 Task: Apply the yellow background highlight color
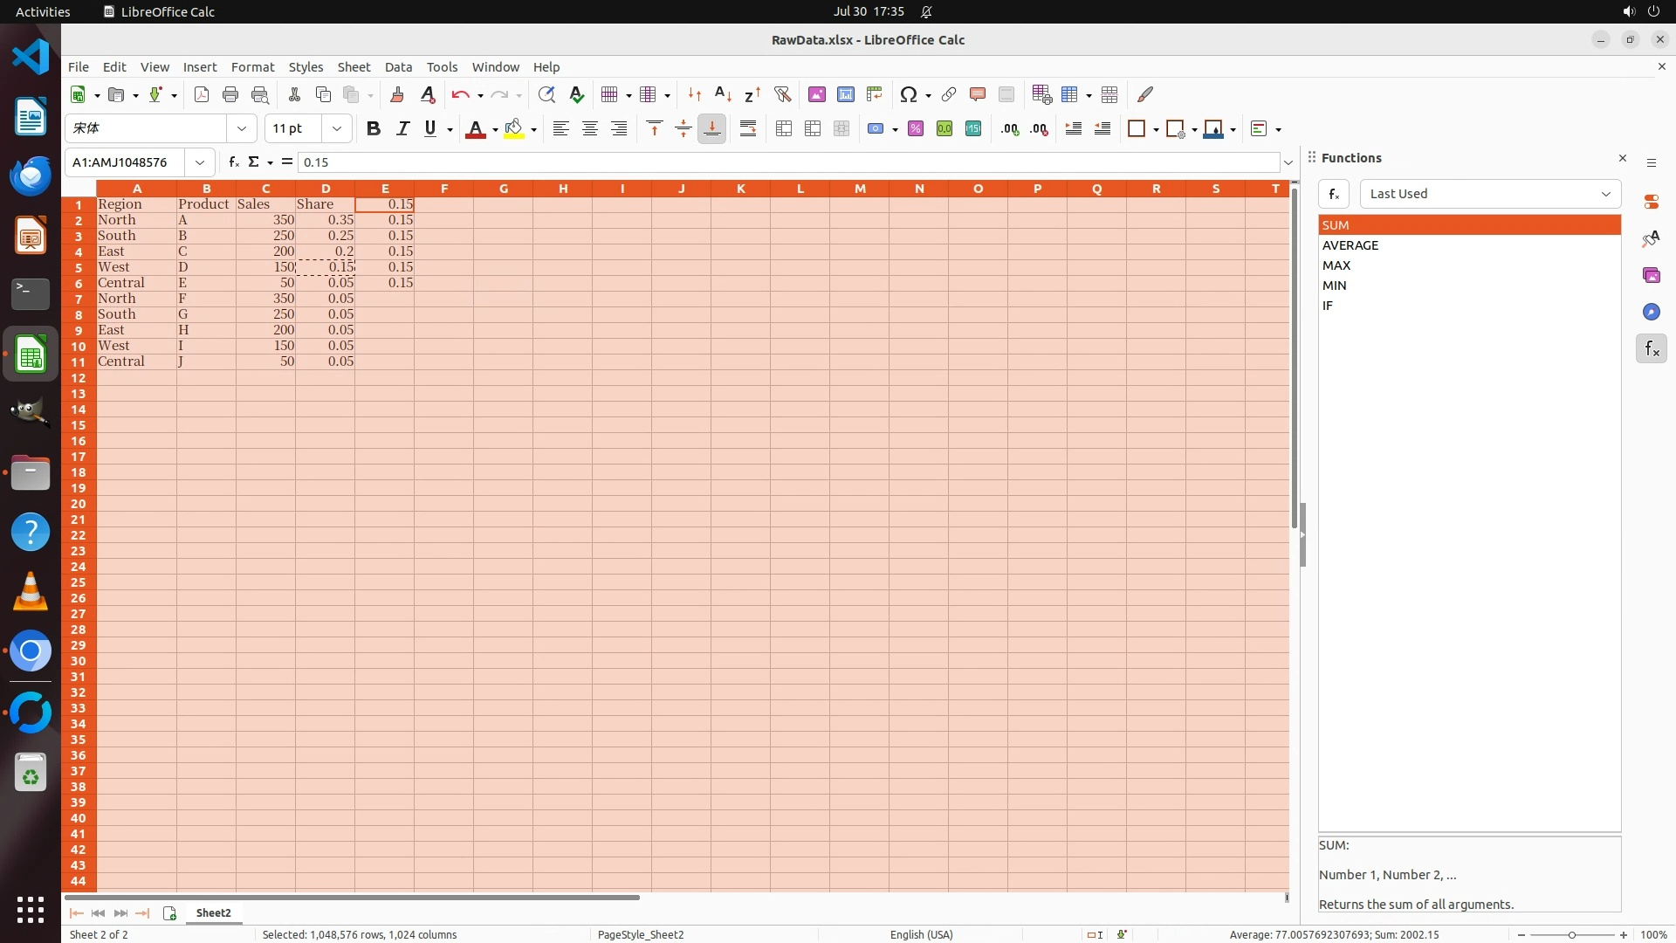[514, 128]
